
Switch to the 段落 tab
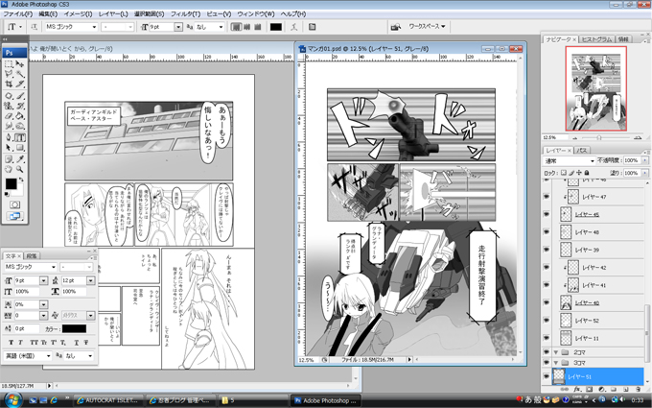pos(32,256)
